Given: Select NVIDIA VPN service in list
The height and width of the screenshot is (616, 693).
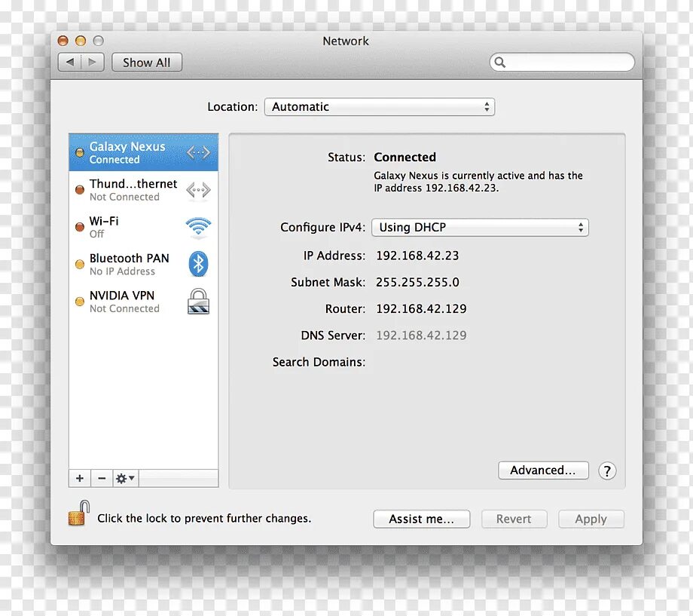Looking at the screenshot, I should coord(144,302).
